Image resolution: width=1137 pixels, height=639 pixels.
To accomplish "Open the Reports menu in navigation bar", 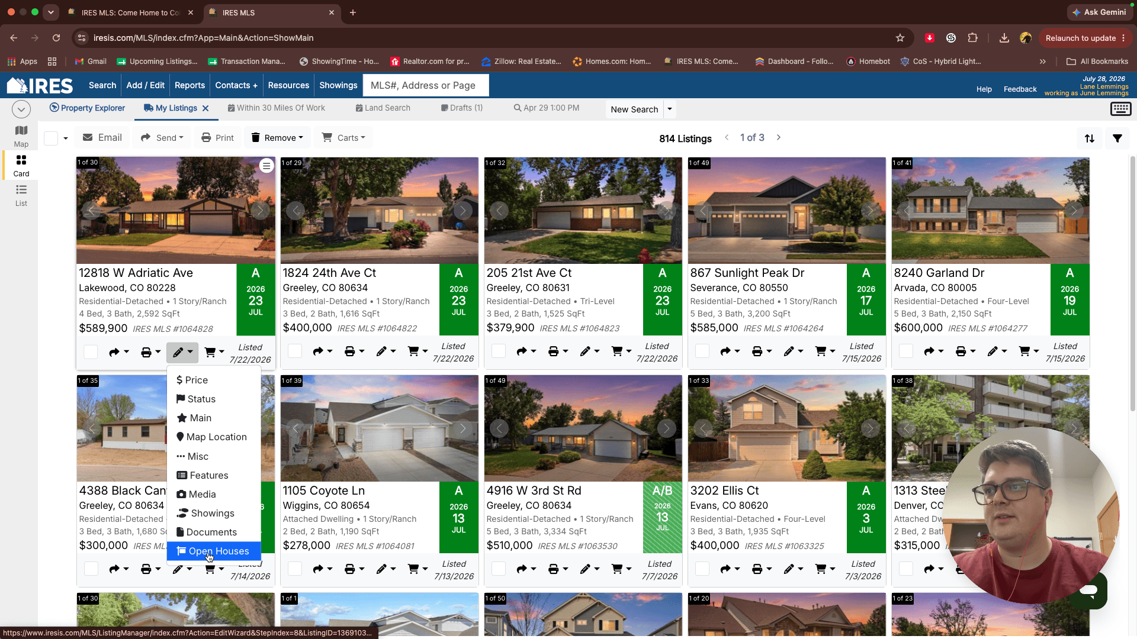I will tap(189, 85).
